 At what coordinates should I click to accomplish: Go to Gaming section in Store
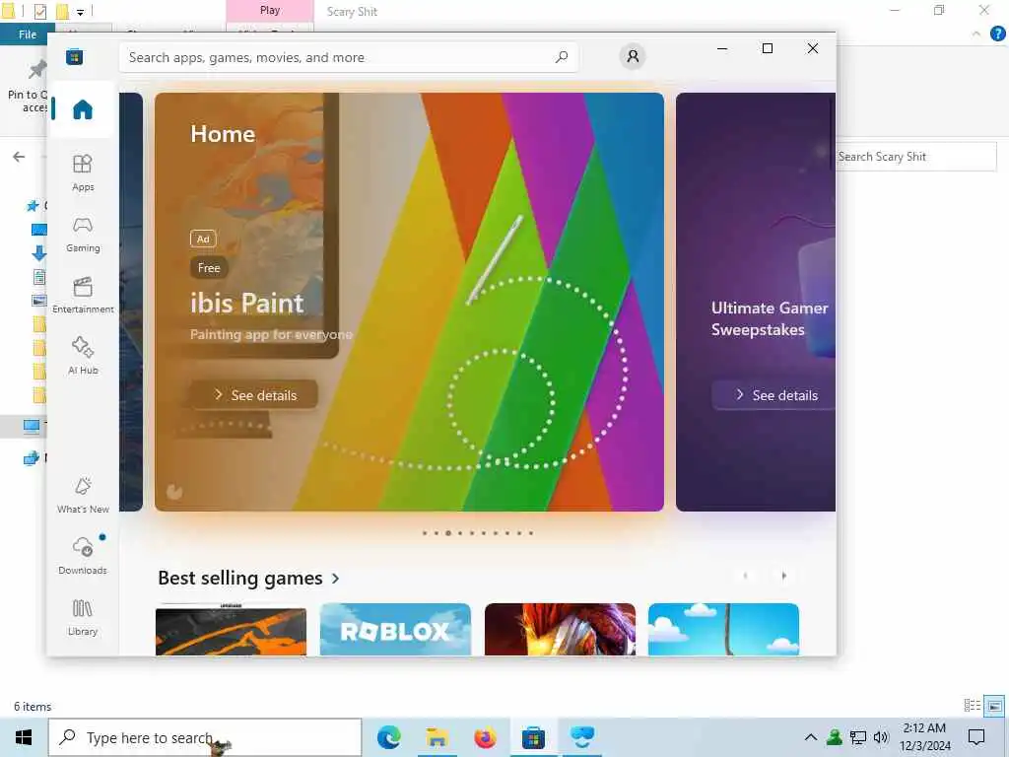(83, 234)
